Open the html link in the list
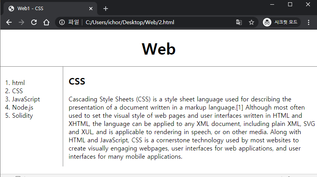This screenshot has height=177, width=317. point(18,83)
